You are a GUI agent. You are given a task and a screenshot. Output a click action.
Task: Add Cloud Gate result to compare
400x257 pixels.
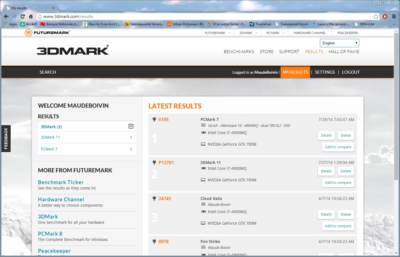[338, 226]
